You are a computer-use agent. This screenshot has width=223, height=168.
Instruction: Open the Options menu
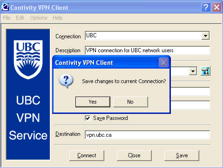[x=39, y=18]
